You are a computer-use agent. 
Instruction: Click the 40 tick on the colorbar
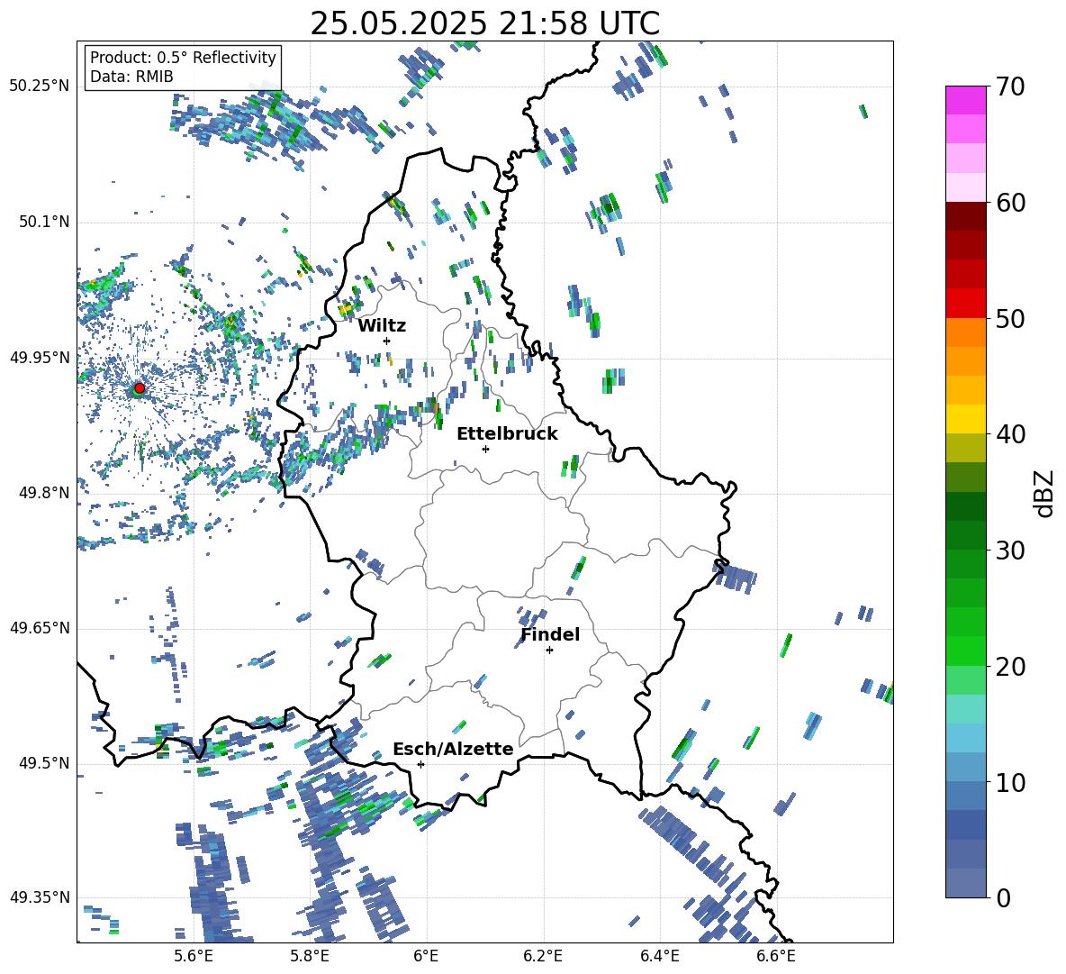tap(1010, 434)
